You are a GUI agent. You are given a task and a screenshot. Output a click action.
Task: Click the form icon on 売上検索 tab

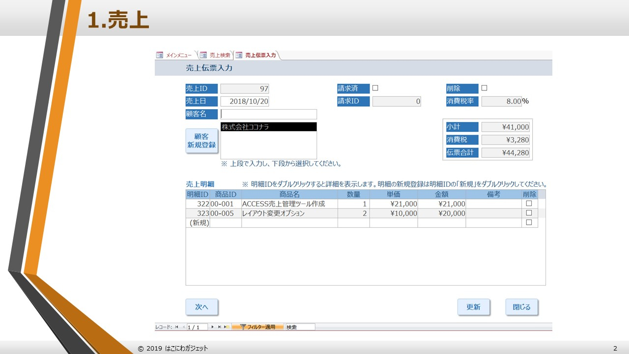click(203, 55)
